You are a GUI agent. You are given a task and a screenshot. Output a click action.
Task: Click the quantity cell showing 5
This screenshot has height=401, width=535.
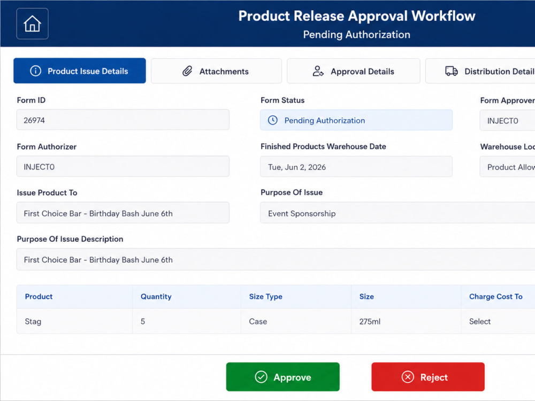click(187, 321)
